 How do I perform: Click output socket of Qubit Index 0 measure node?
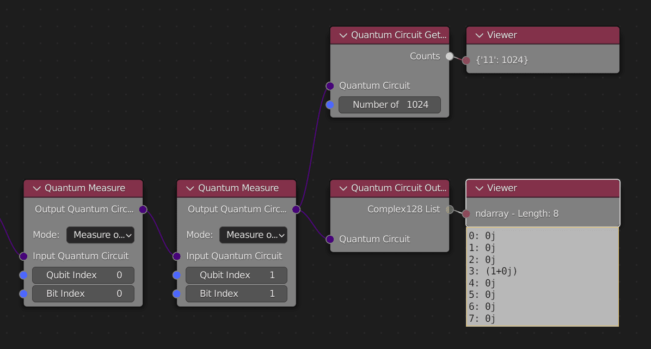143,210
